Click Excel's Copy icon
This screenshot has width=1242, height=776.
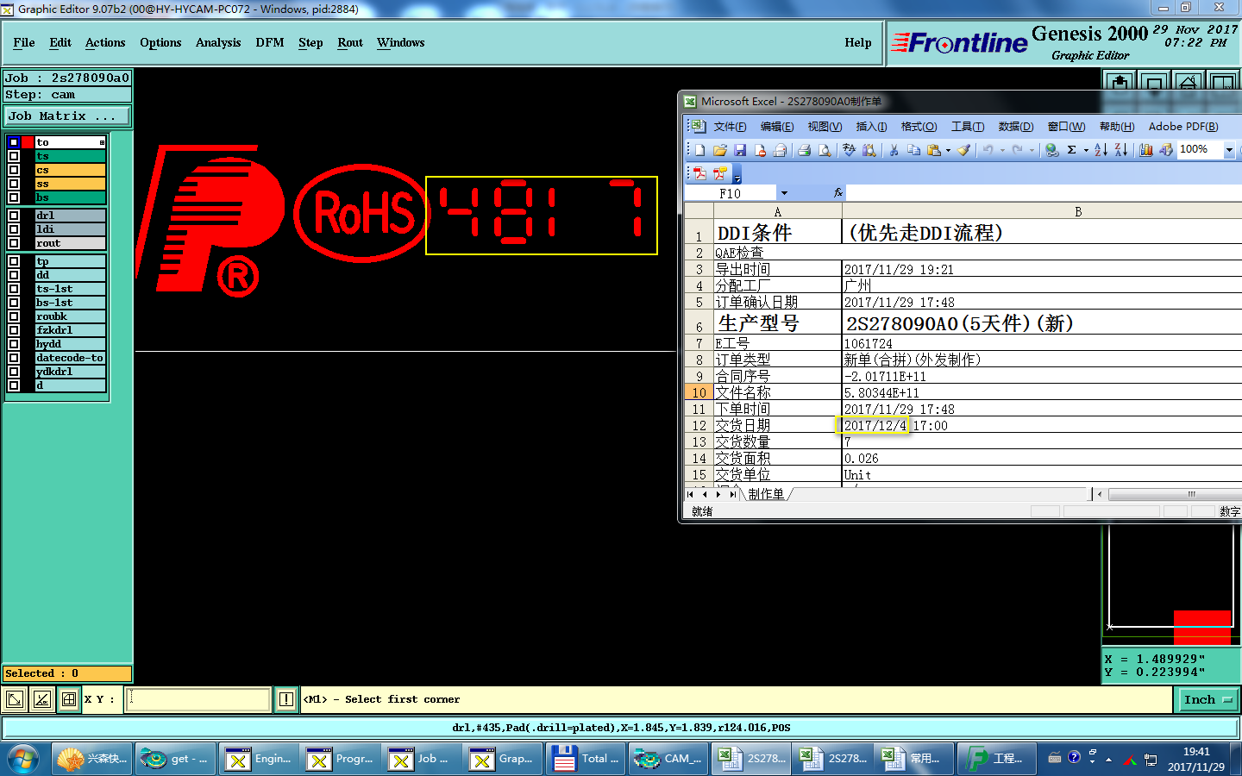[x=913, y=150]
